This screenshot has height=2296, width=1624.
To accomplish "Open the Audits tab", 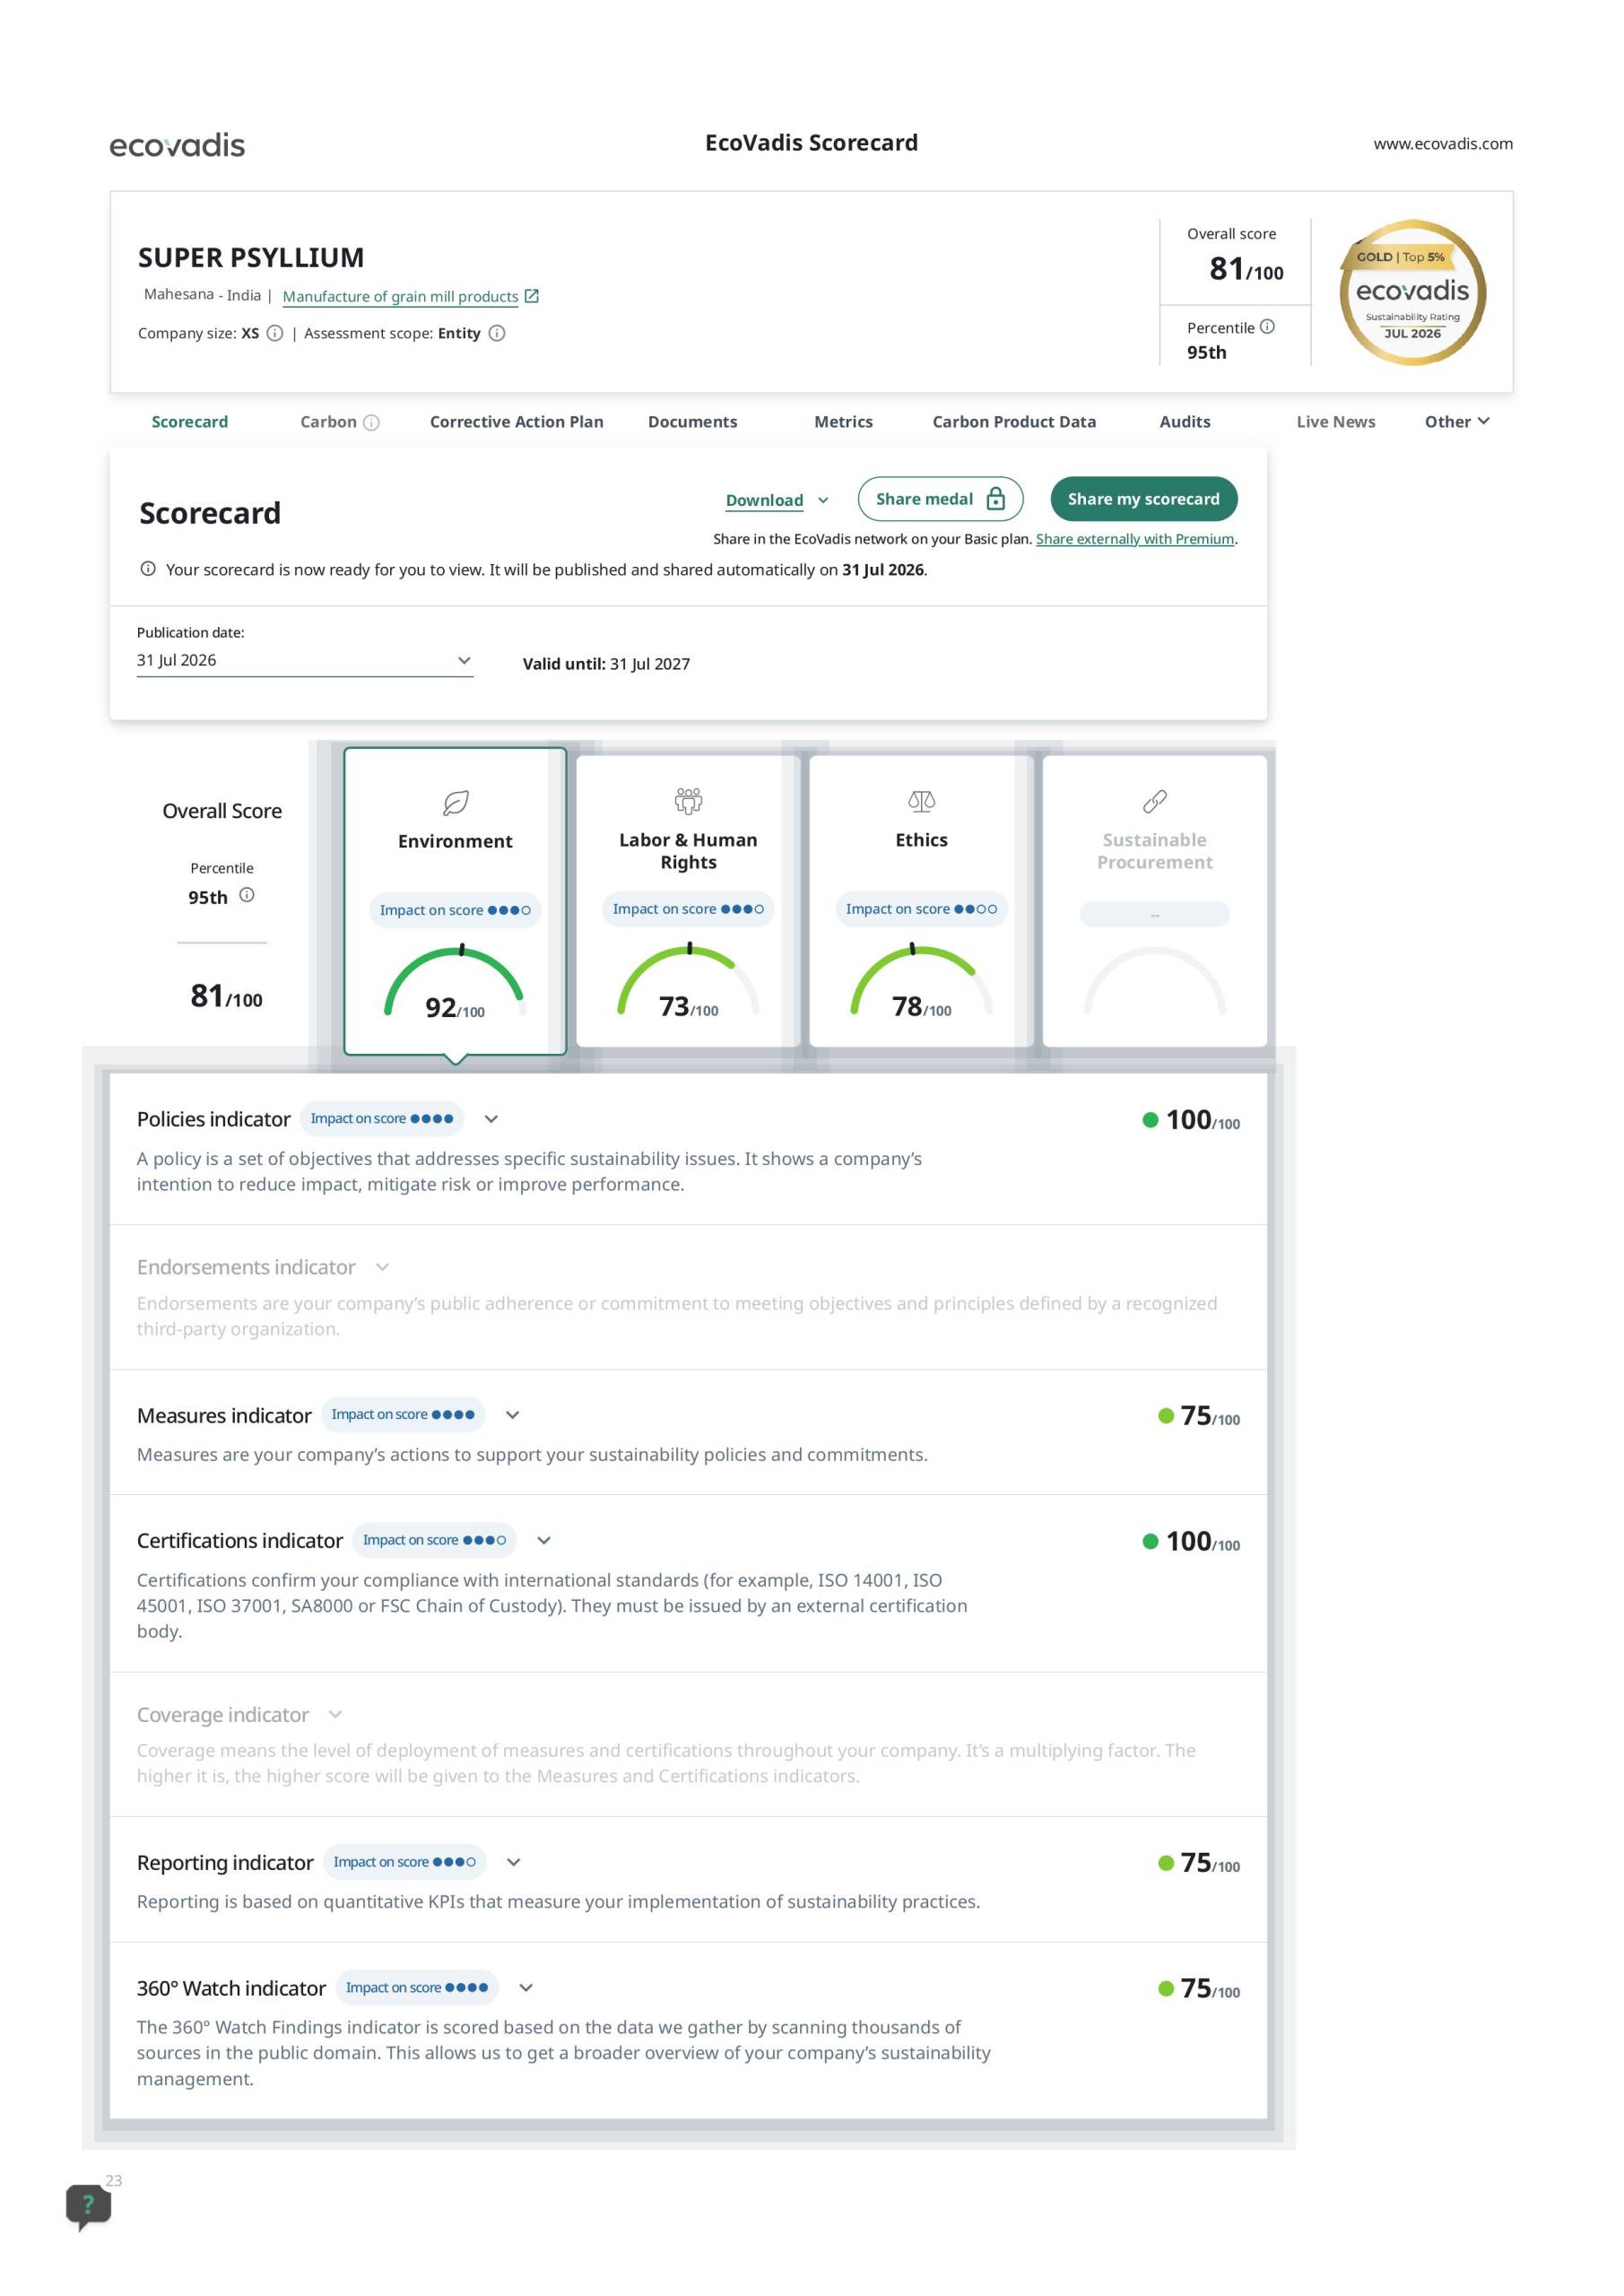I will coord(1185,422).
